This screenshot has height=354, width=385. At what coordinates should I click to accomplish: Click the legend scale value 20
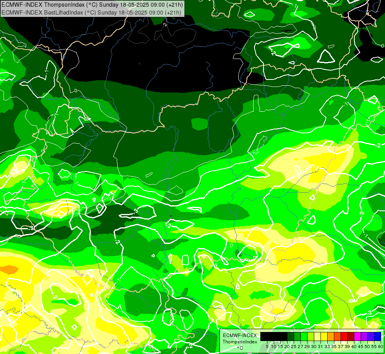tap(287, 347)
